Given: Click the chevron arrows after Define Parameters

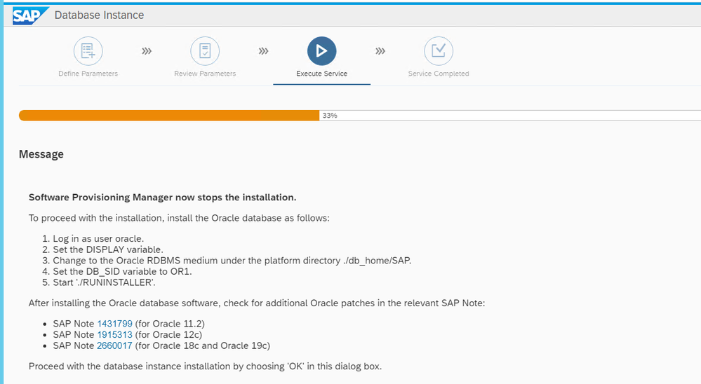Looking at the screenshot, I should [147, 51].
